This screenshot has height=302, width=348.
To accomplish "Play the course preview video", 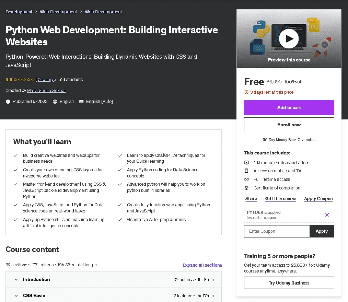I will coord(289,39).
